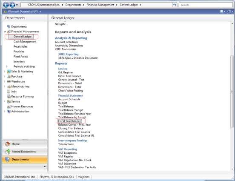
Task: Select Fixed Assets in the tree
Action: click(20, 56)
